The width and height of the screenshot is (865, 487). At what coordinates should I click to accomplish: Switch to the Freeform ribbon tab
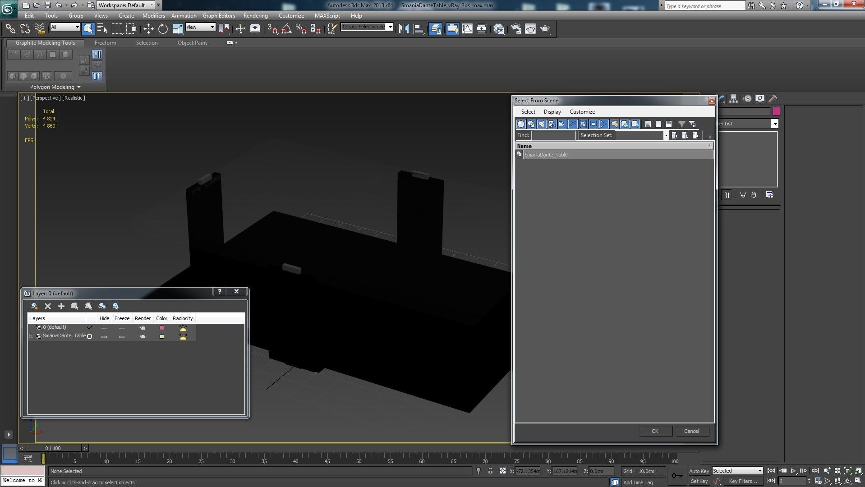[106, 43]
